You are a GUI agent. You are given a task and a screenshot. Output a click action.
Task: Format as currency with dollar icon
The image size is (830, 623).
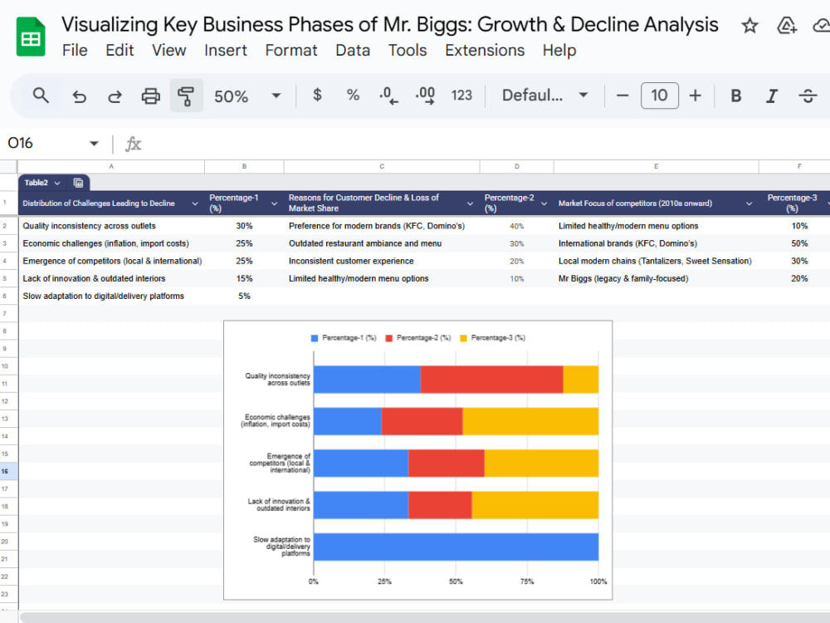(317, 96)
